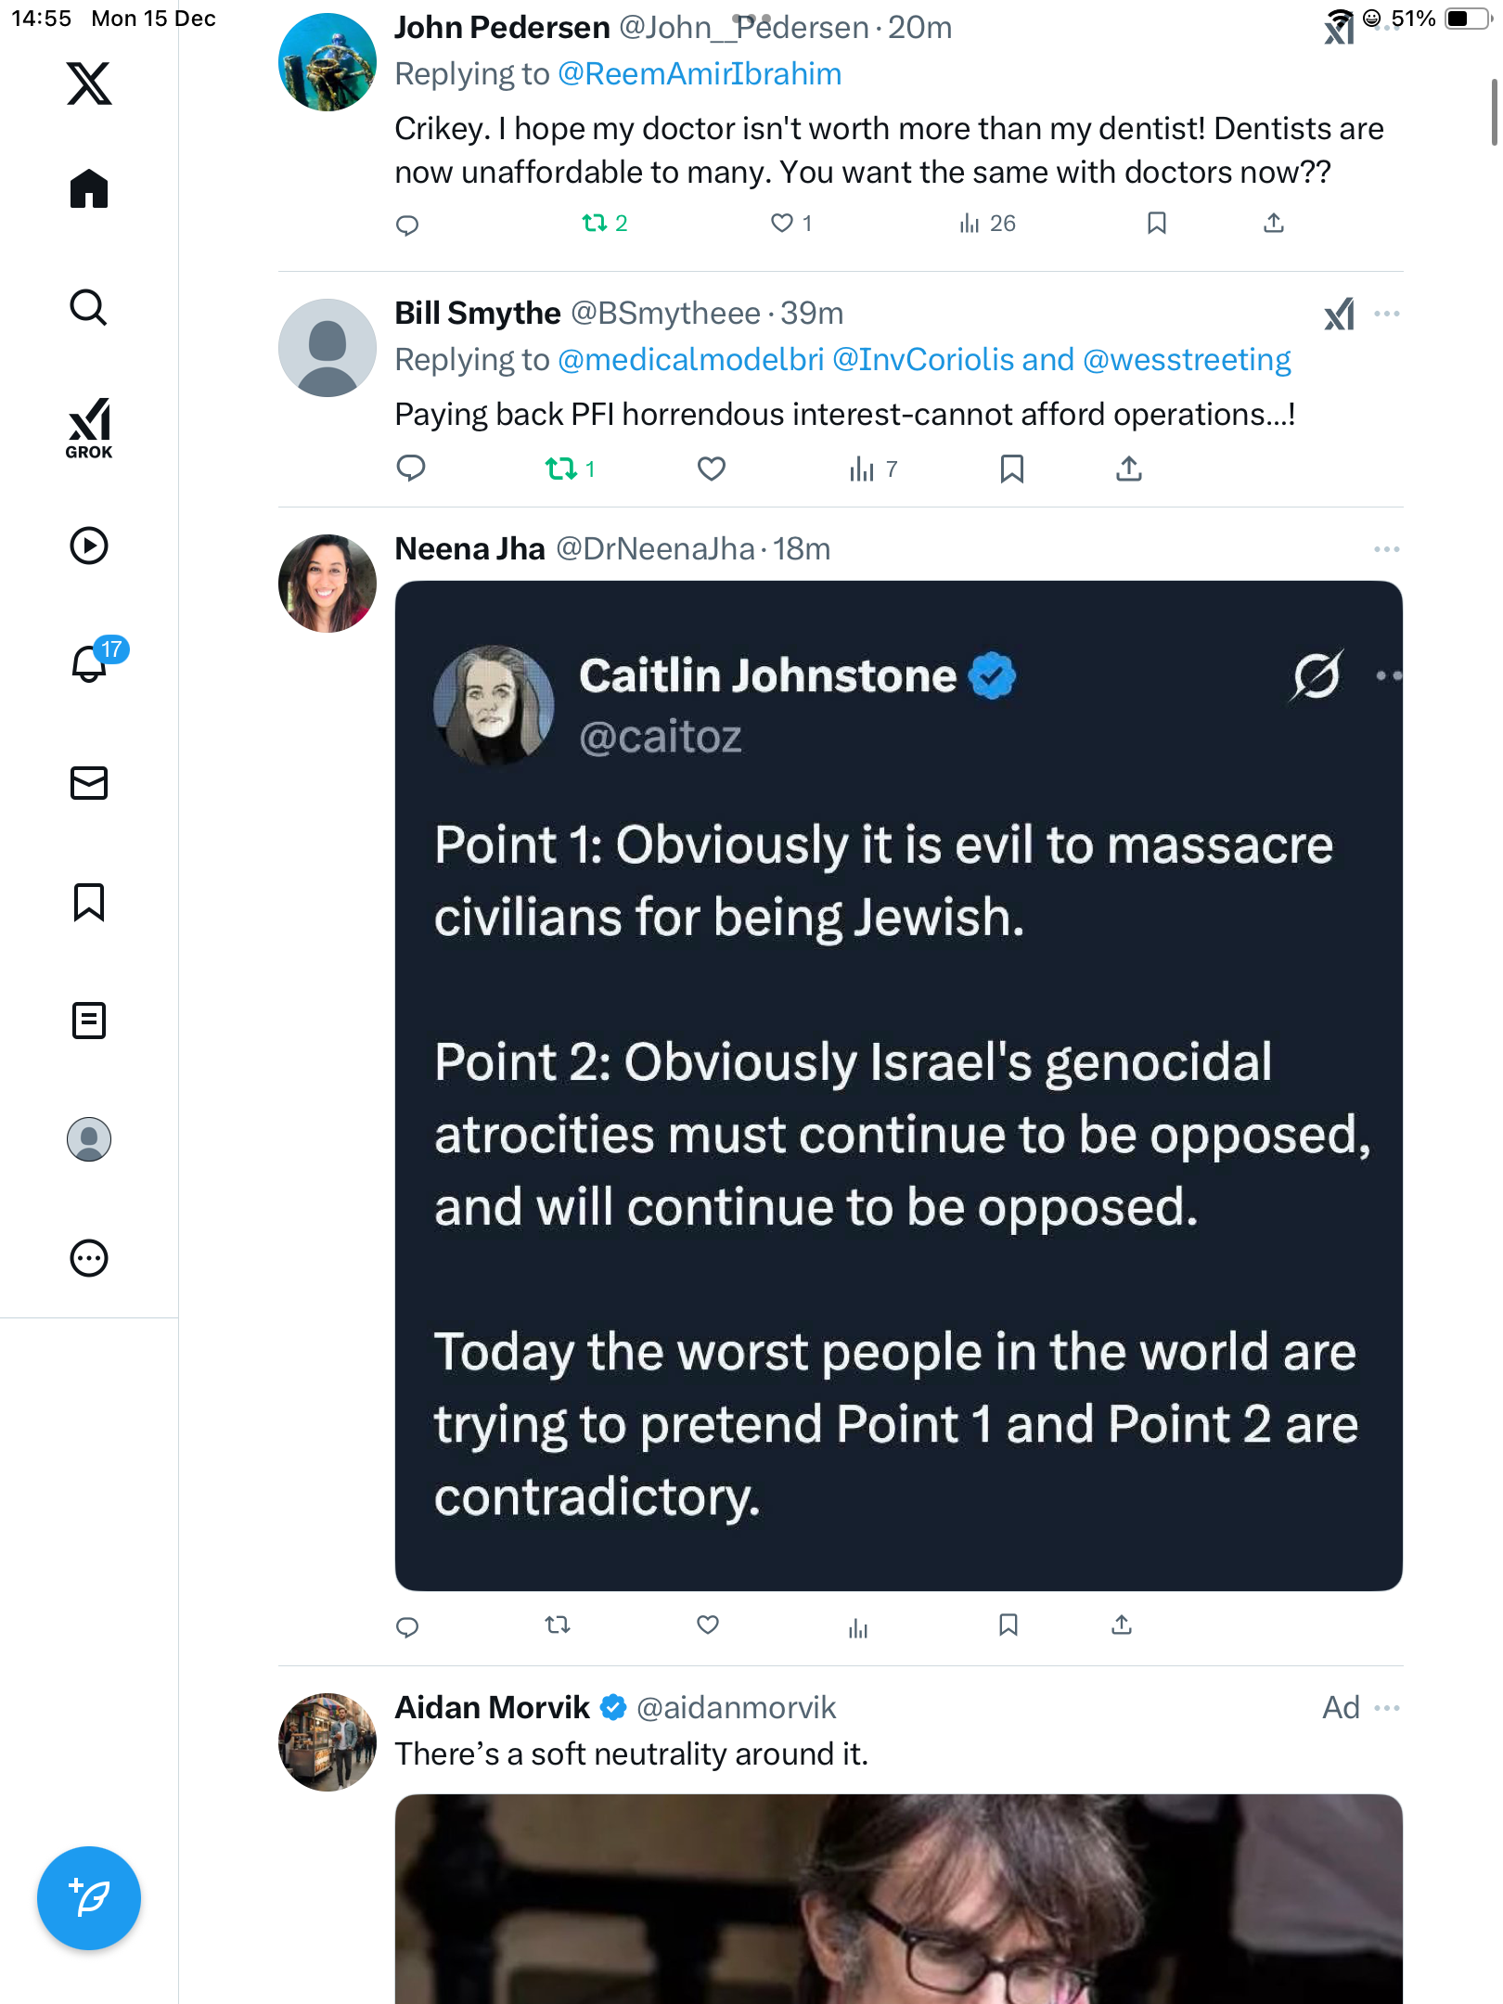Open the profile avatar in sidebar
The height and width of the screenshot is (2004, 1503).
coord(89,1139)
